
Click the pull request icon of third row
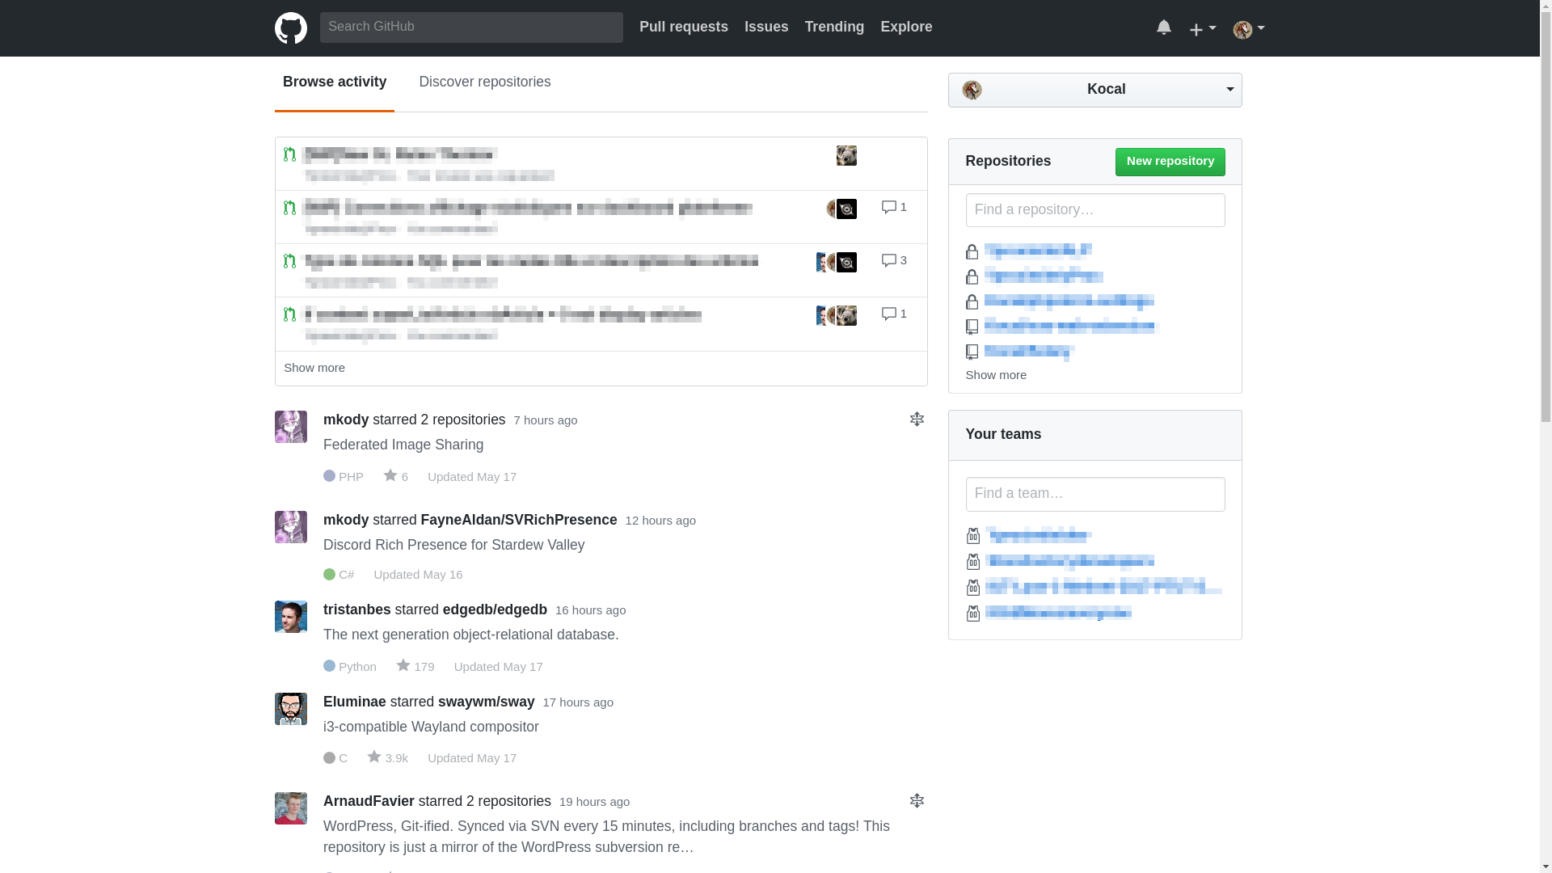pyautogui.click(x=290, y=261)
